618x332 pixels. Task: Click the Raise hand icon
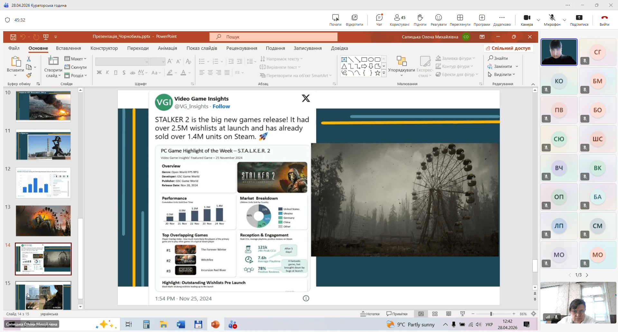(420, 18)
